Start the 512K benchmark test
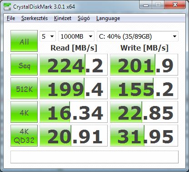 point(24,88)
